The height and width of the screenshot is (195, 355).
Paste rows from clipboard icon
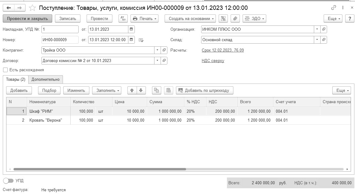[169, 90]
